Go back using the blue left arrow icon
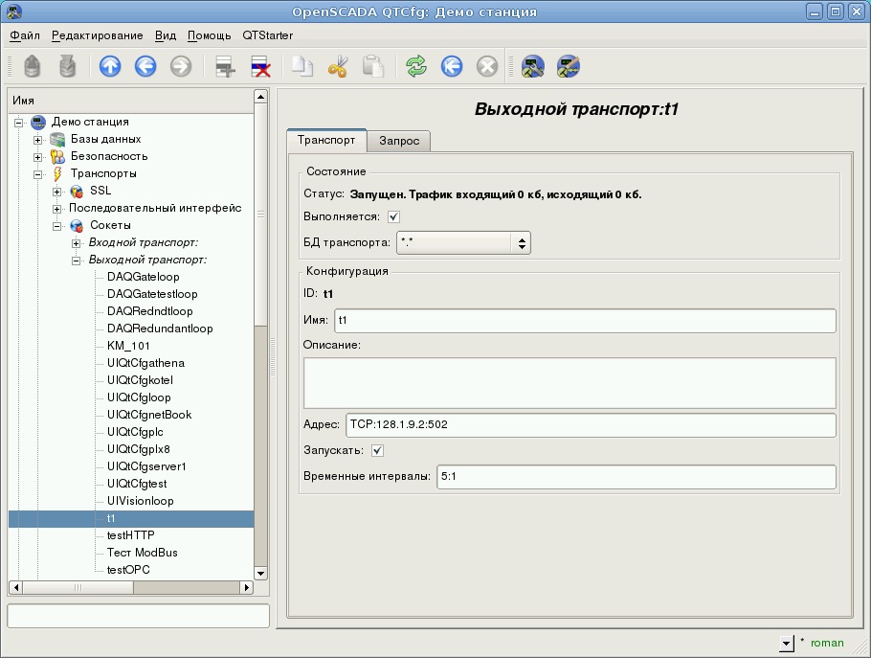The width and height of the screenshot is (871, 658). (x=145, y=67)
